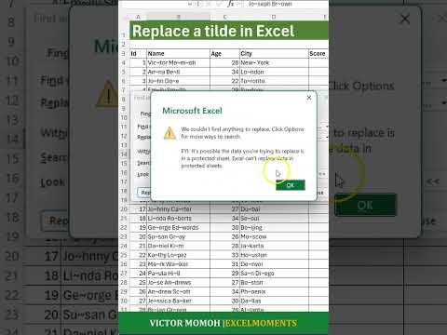447x335 pixels.
Task: Select the City header cell
Action: 274,54
